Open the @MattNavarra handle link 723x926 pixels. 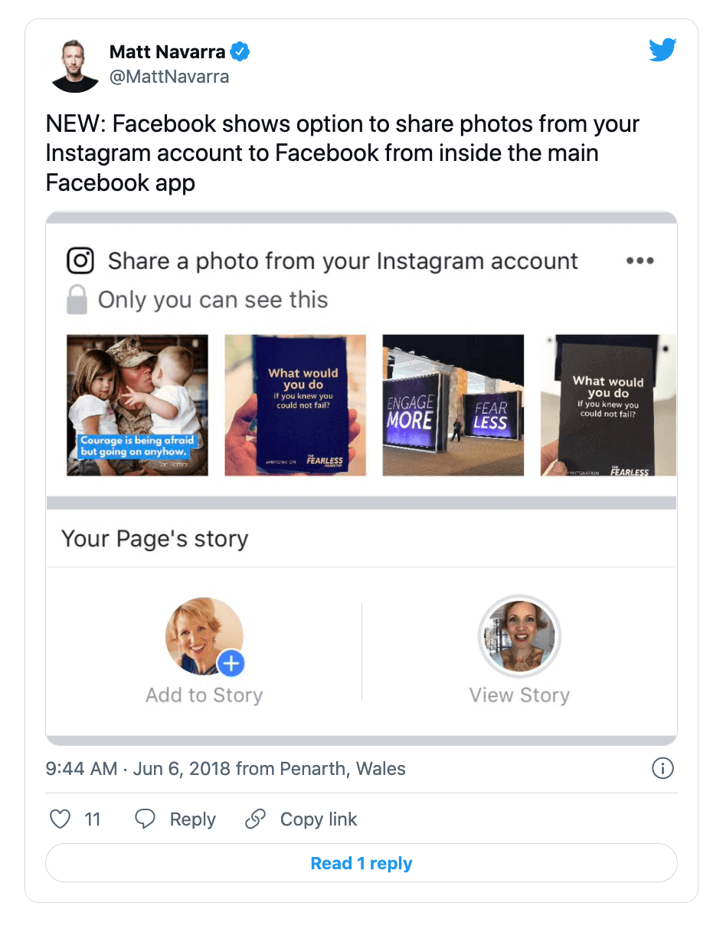click(x=169, y=77)
